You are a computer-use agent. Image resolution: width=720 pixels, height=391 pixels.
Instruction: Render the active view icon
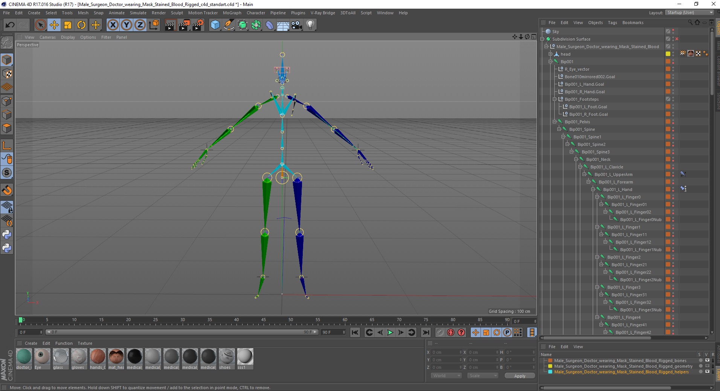[x=170, y=25]
